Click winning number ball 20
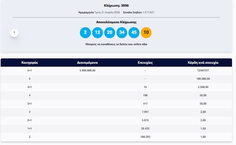 pos(110,33)
